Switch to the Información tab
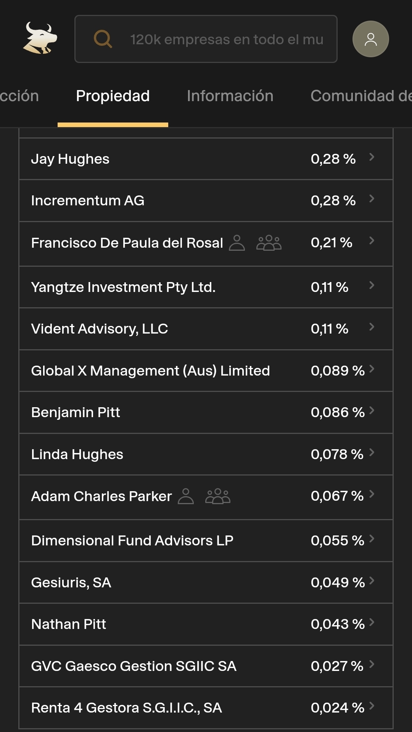412x732 pixels. (230, 96)
